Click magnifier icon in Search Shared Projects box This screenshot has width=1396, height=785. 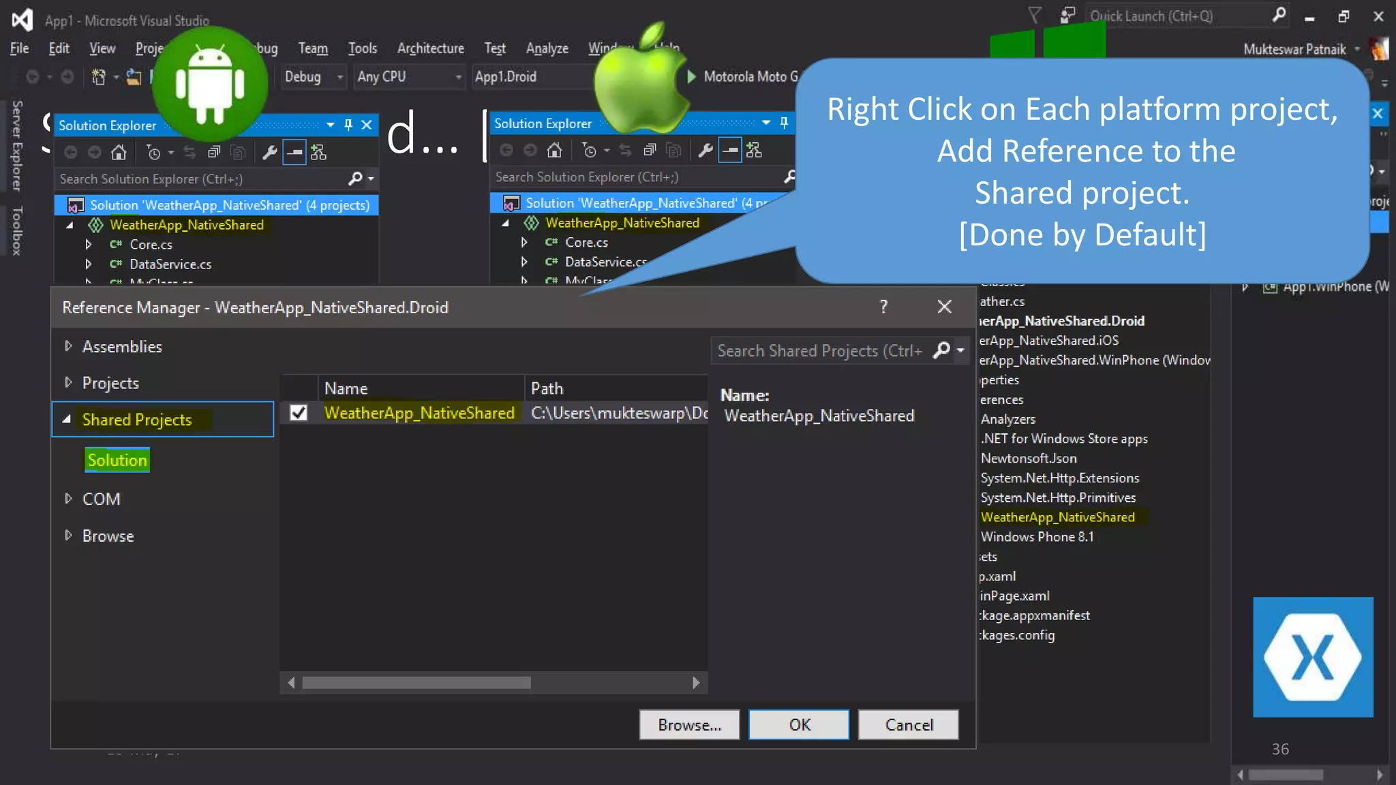(942, 350)
